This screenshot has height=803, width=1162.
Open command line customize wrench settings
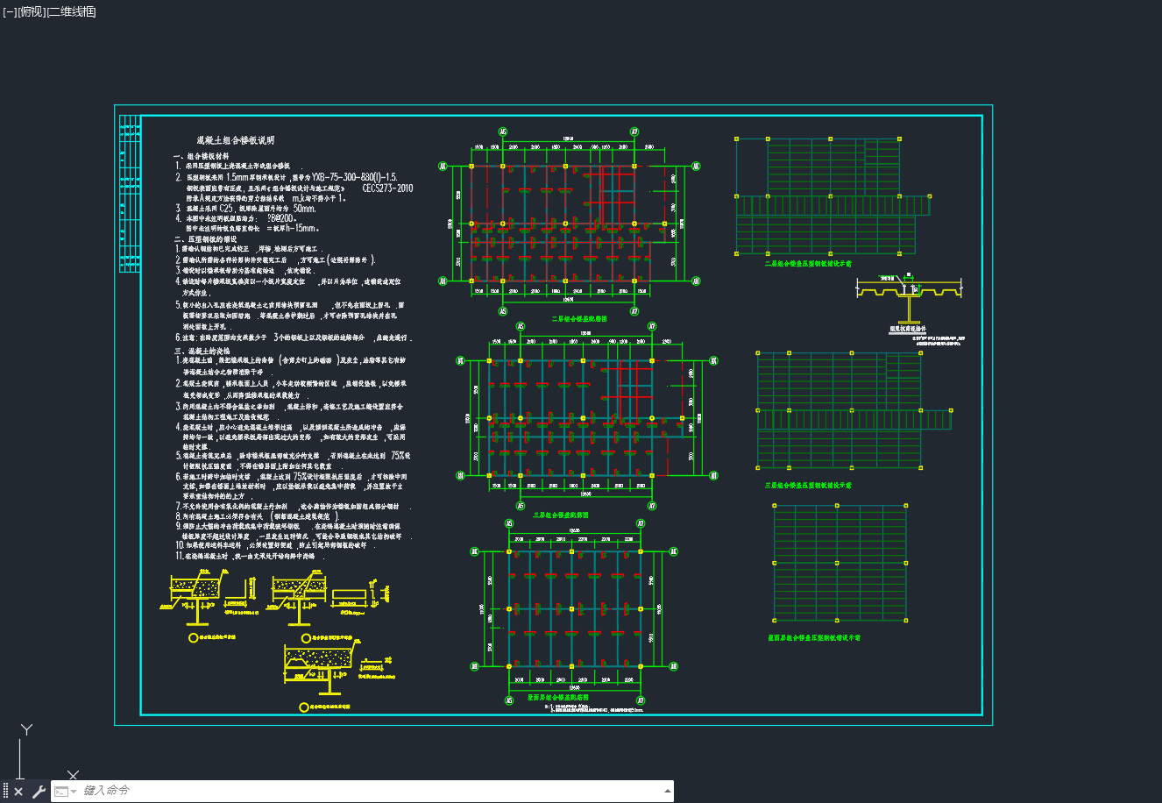39,792
